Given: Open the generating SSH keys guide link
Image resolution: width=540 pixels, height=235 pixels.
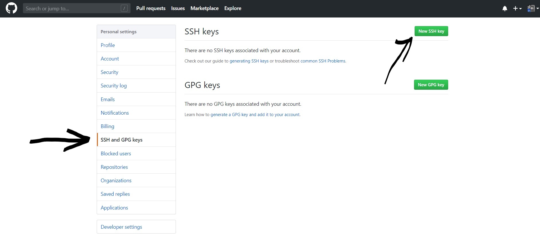Looking at the screenshot, I should 249,61.
